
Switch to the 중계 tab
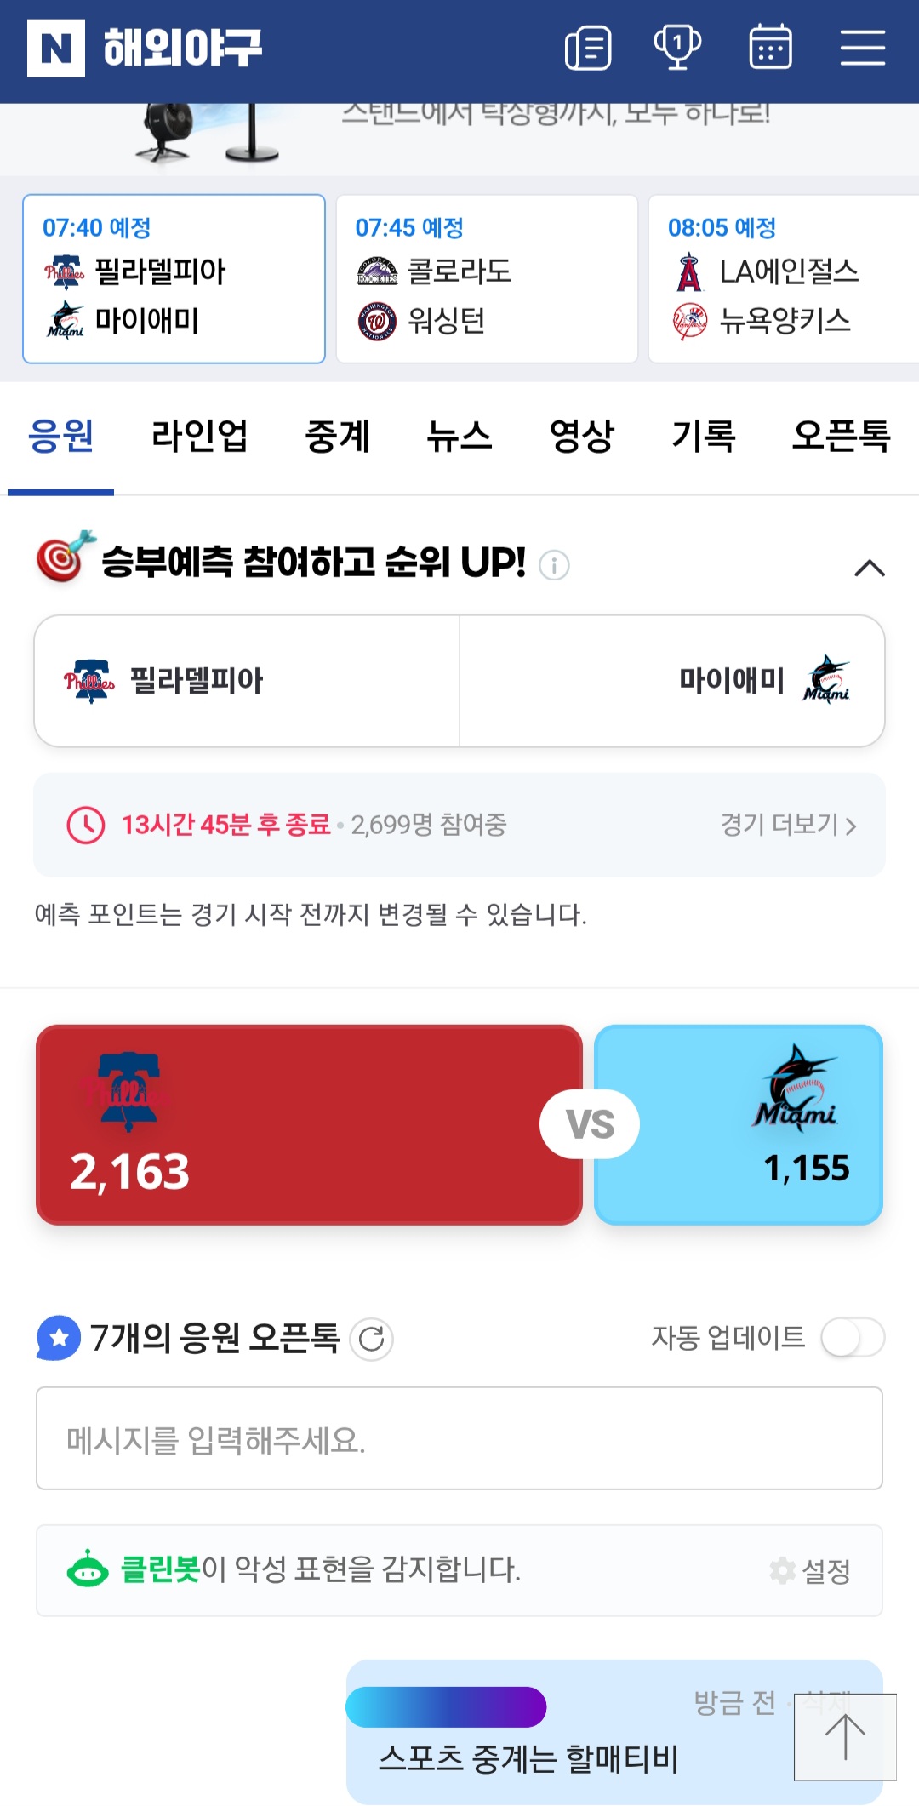point(337,437)
